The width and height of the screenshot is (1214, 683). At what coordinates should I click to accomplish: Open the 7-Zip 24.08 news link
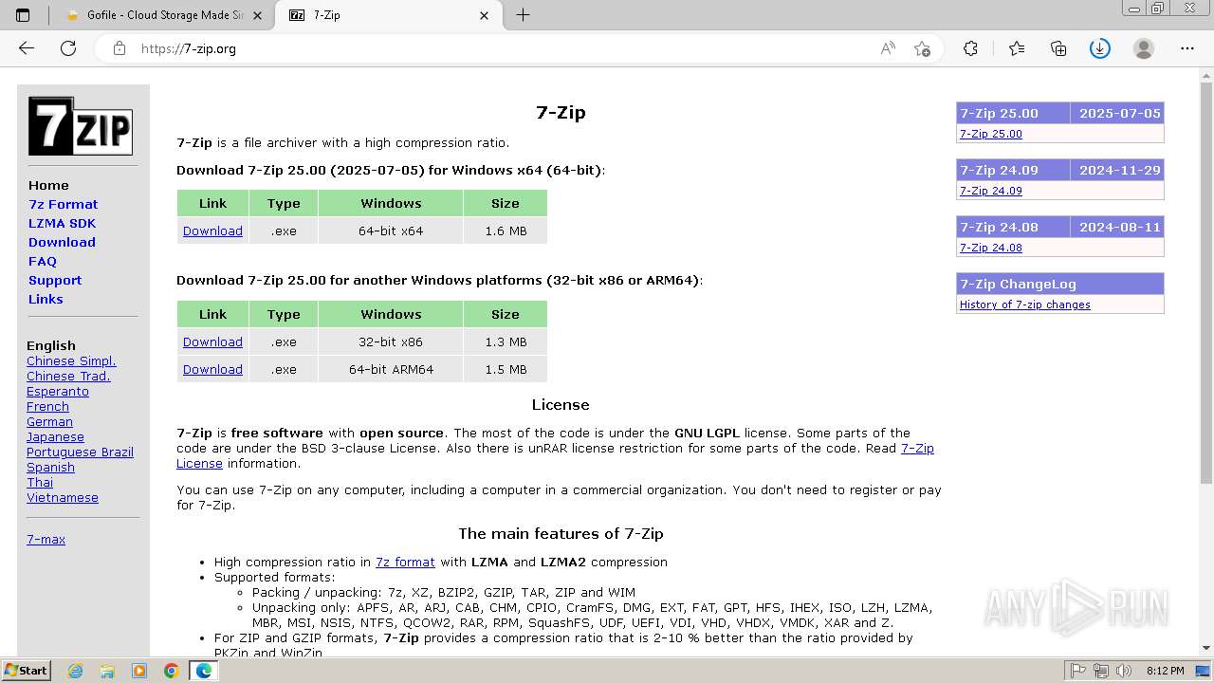tap(991, 248)
